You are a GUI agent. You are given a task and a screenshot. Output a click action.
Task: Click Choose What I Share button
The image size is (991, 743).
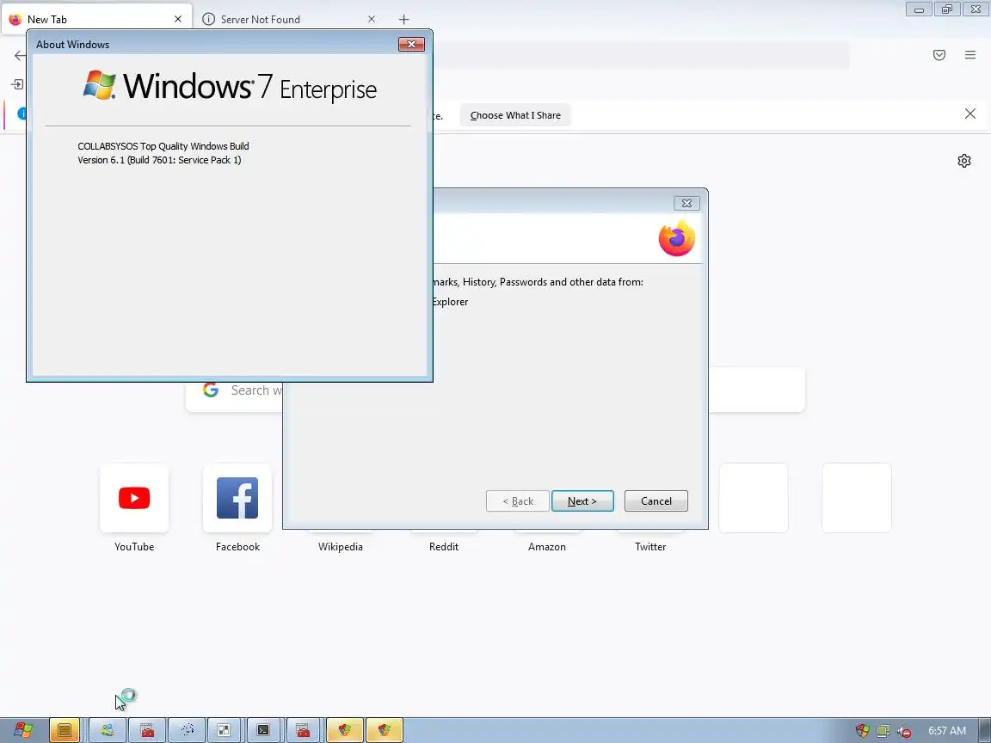pyautogui.click(x=515, y=115)
